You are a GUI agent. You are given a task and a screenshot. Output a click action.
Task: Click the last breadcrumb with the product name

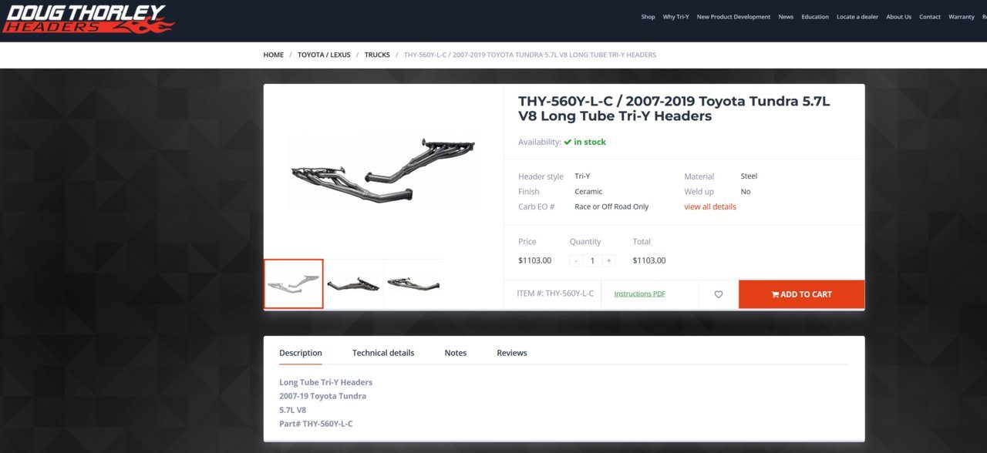point(530,55)
